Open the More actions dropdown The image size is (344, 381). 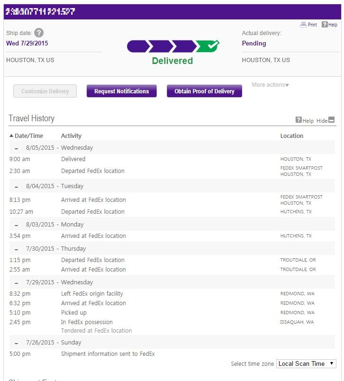270,85
